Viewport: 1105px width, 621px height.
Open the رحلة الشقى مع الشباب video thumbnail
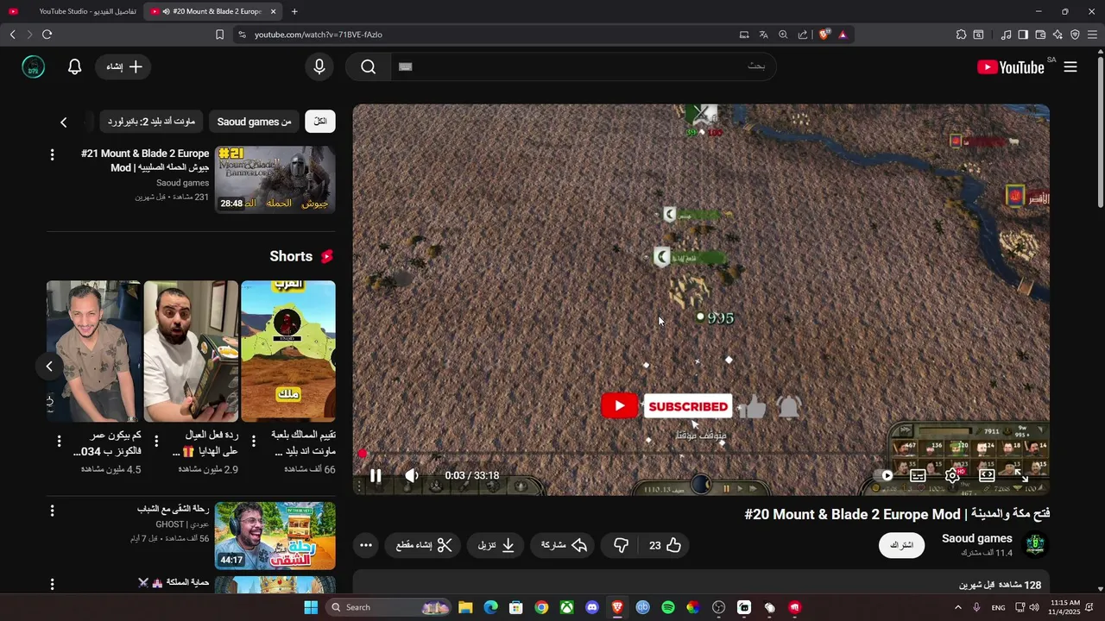click(x=275, y=536)
